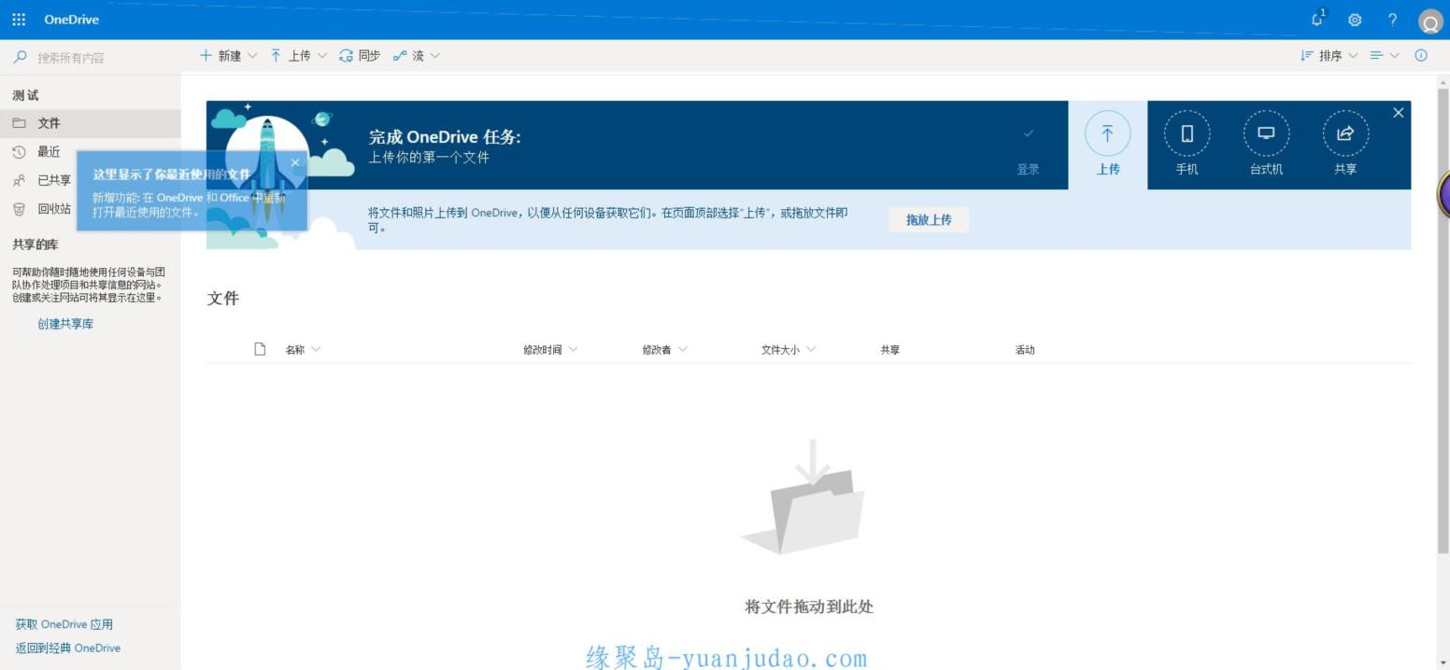Open the account profile avatar
1450x670 pixels.
pos(1430,21)
